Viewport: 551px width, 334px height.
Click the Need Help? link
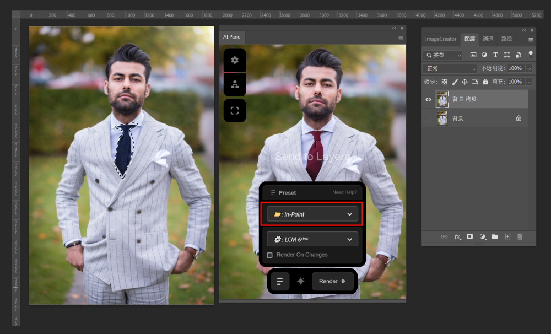coord(344,192)
